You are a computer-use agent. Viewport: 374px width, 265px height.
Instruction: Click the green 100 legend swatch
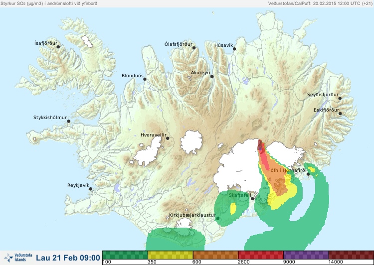coord(125,255)
